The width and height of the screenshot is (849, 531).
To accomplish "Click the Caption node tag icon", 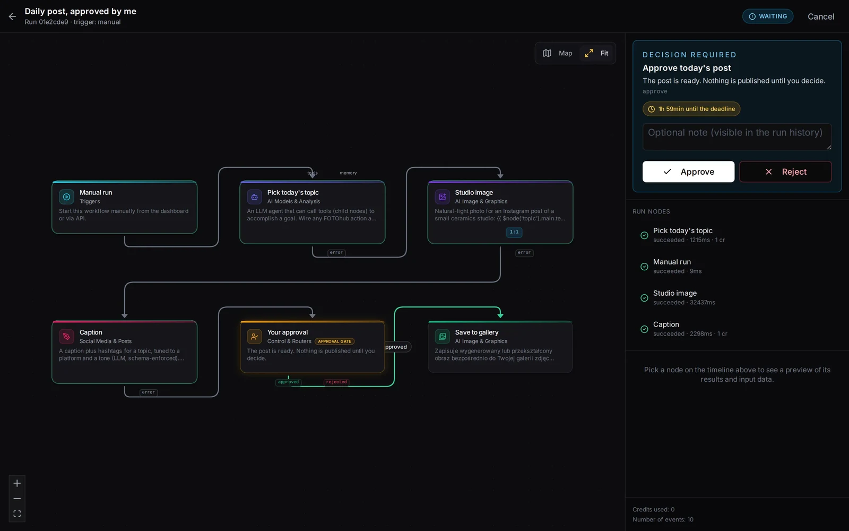I will pos(66,337).
